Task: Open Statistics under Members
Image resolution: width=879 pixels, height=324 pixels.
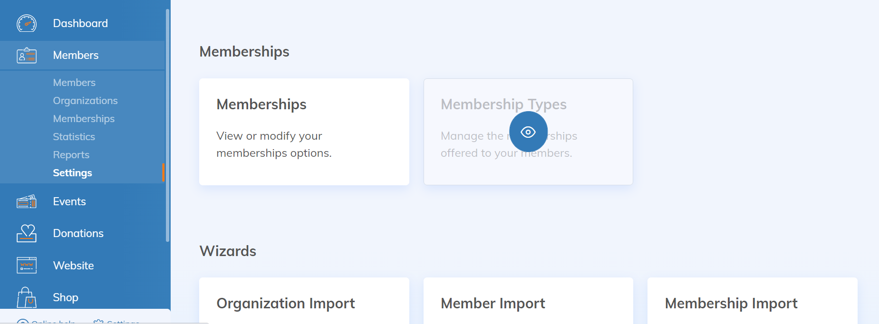Action: click(74, 137)
